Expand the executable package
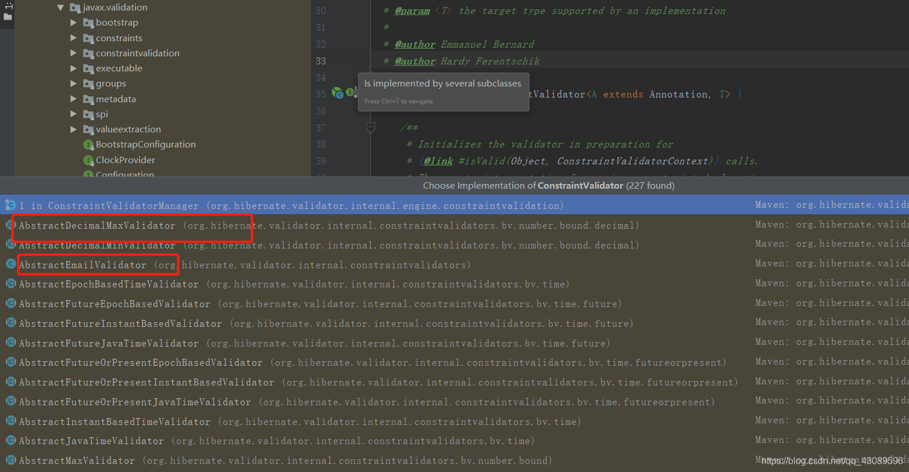 73,69
